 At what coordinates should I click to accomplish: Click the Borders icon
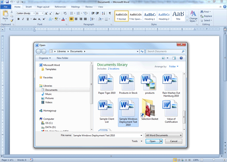(x=107, y=19)
